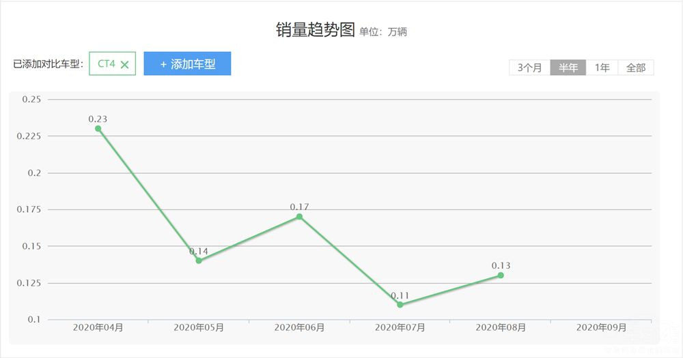This screenshot has height=358, width=683.
Task: Select the 半年 time range tab
Action: pos(568,68)
